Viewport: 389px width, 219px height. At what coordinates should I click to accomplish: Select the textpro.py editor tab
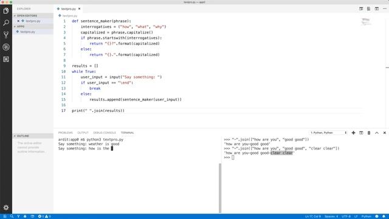pos(68,9)
